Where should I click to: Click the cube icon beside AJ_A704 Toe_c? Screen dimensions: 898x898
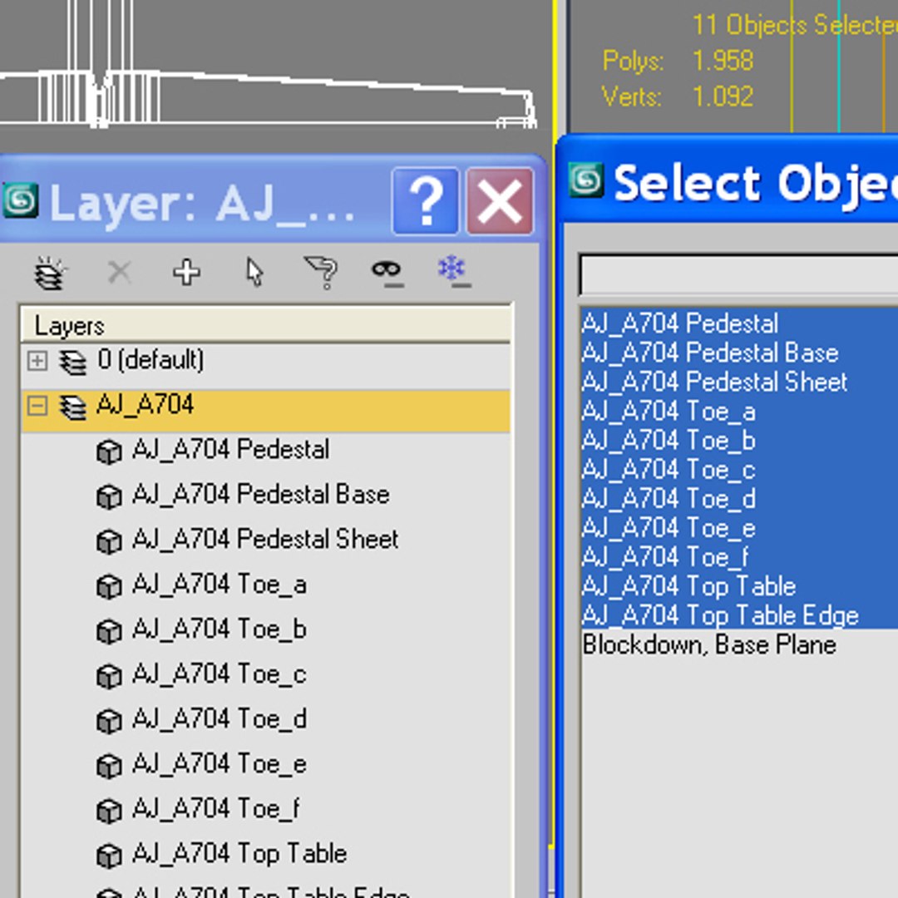point(109,676)
